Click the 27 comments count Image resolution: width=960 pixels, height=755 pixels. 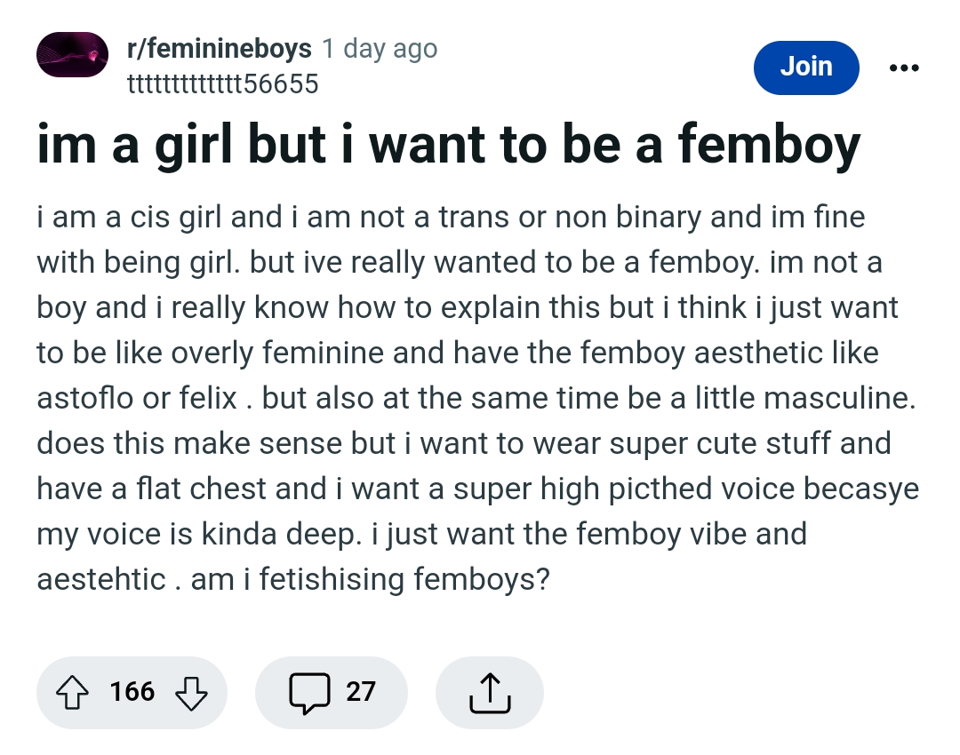pyautogui.click(x=361, y=691)
